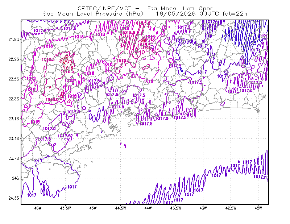Click the 22.5S latitude axis label
The width and height of the screenshot is (290, 224).
coord(14,79)
